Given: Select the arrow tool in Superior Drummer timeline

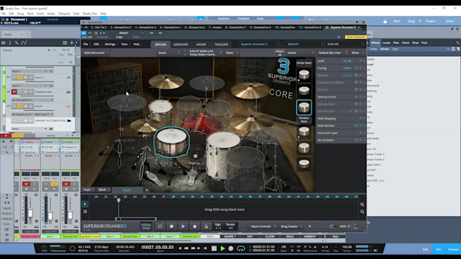Looking at the screenshot, I should 85,204.
